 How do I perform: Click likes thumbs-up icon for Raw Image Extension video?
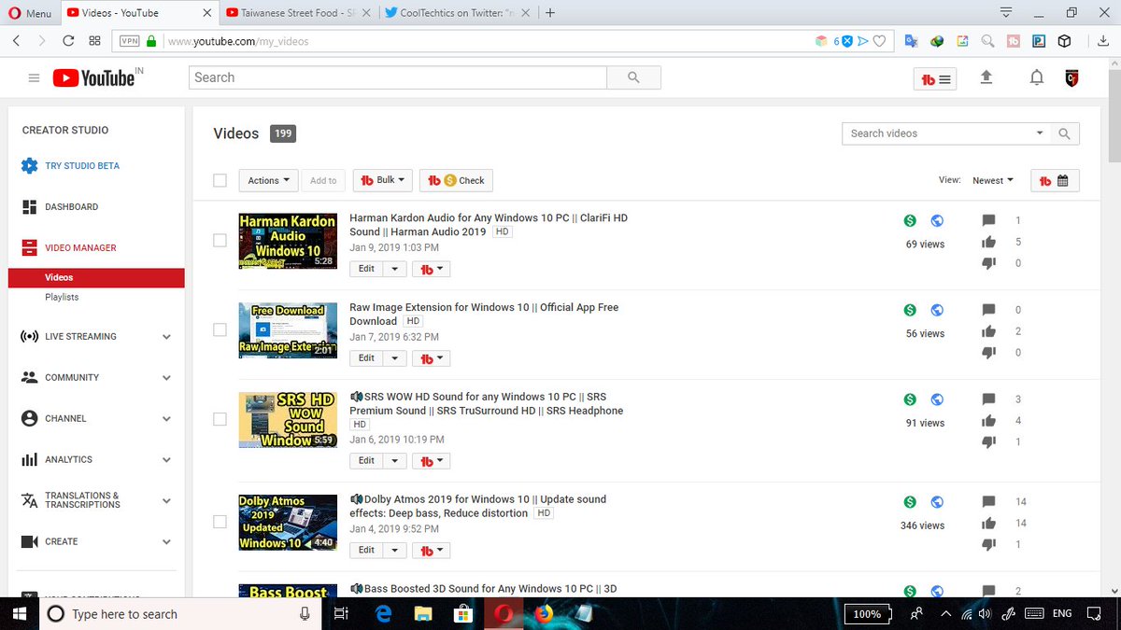pos(988,331)
